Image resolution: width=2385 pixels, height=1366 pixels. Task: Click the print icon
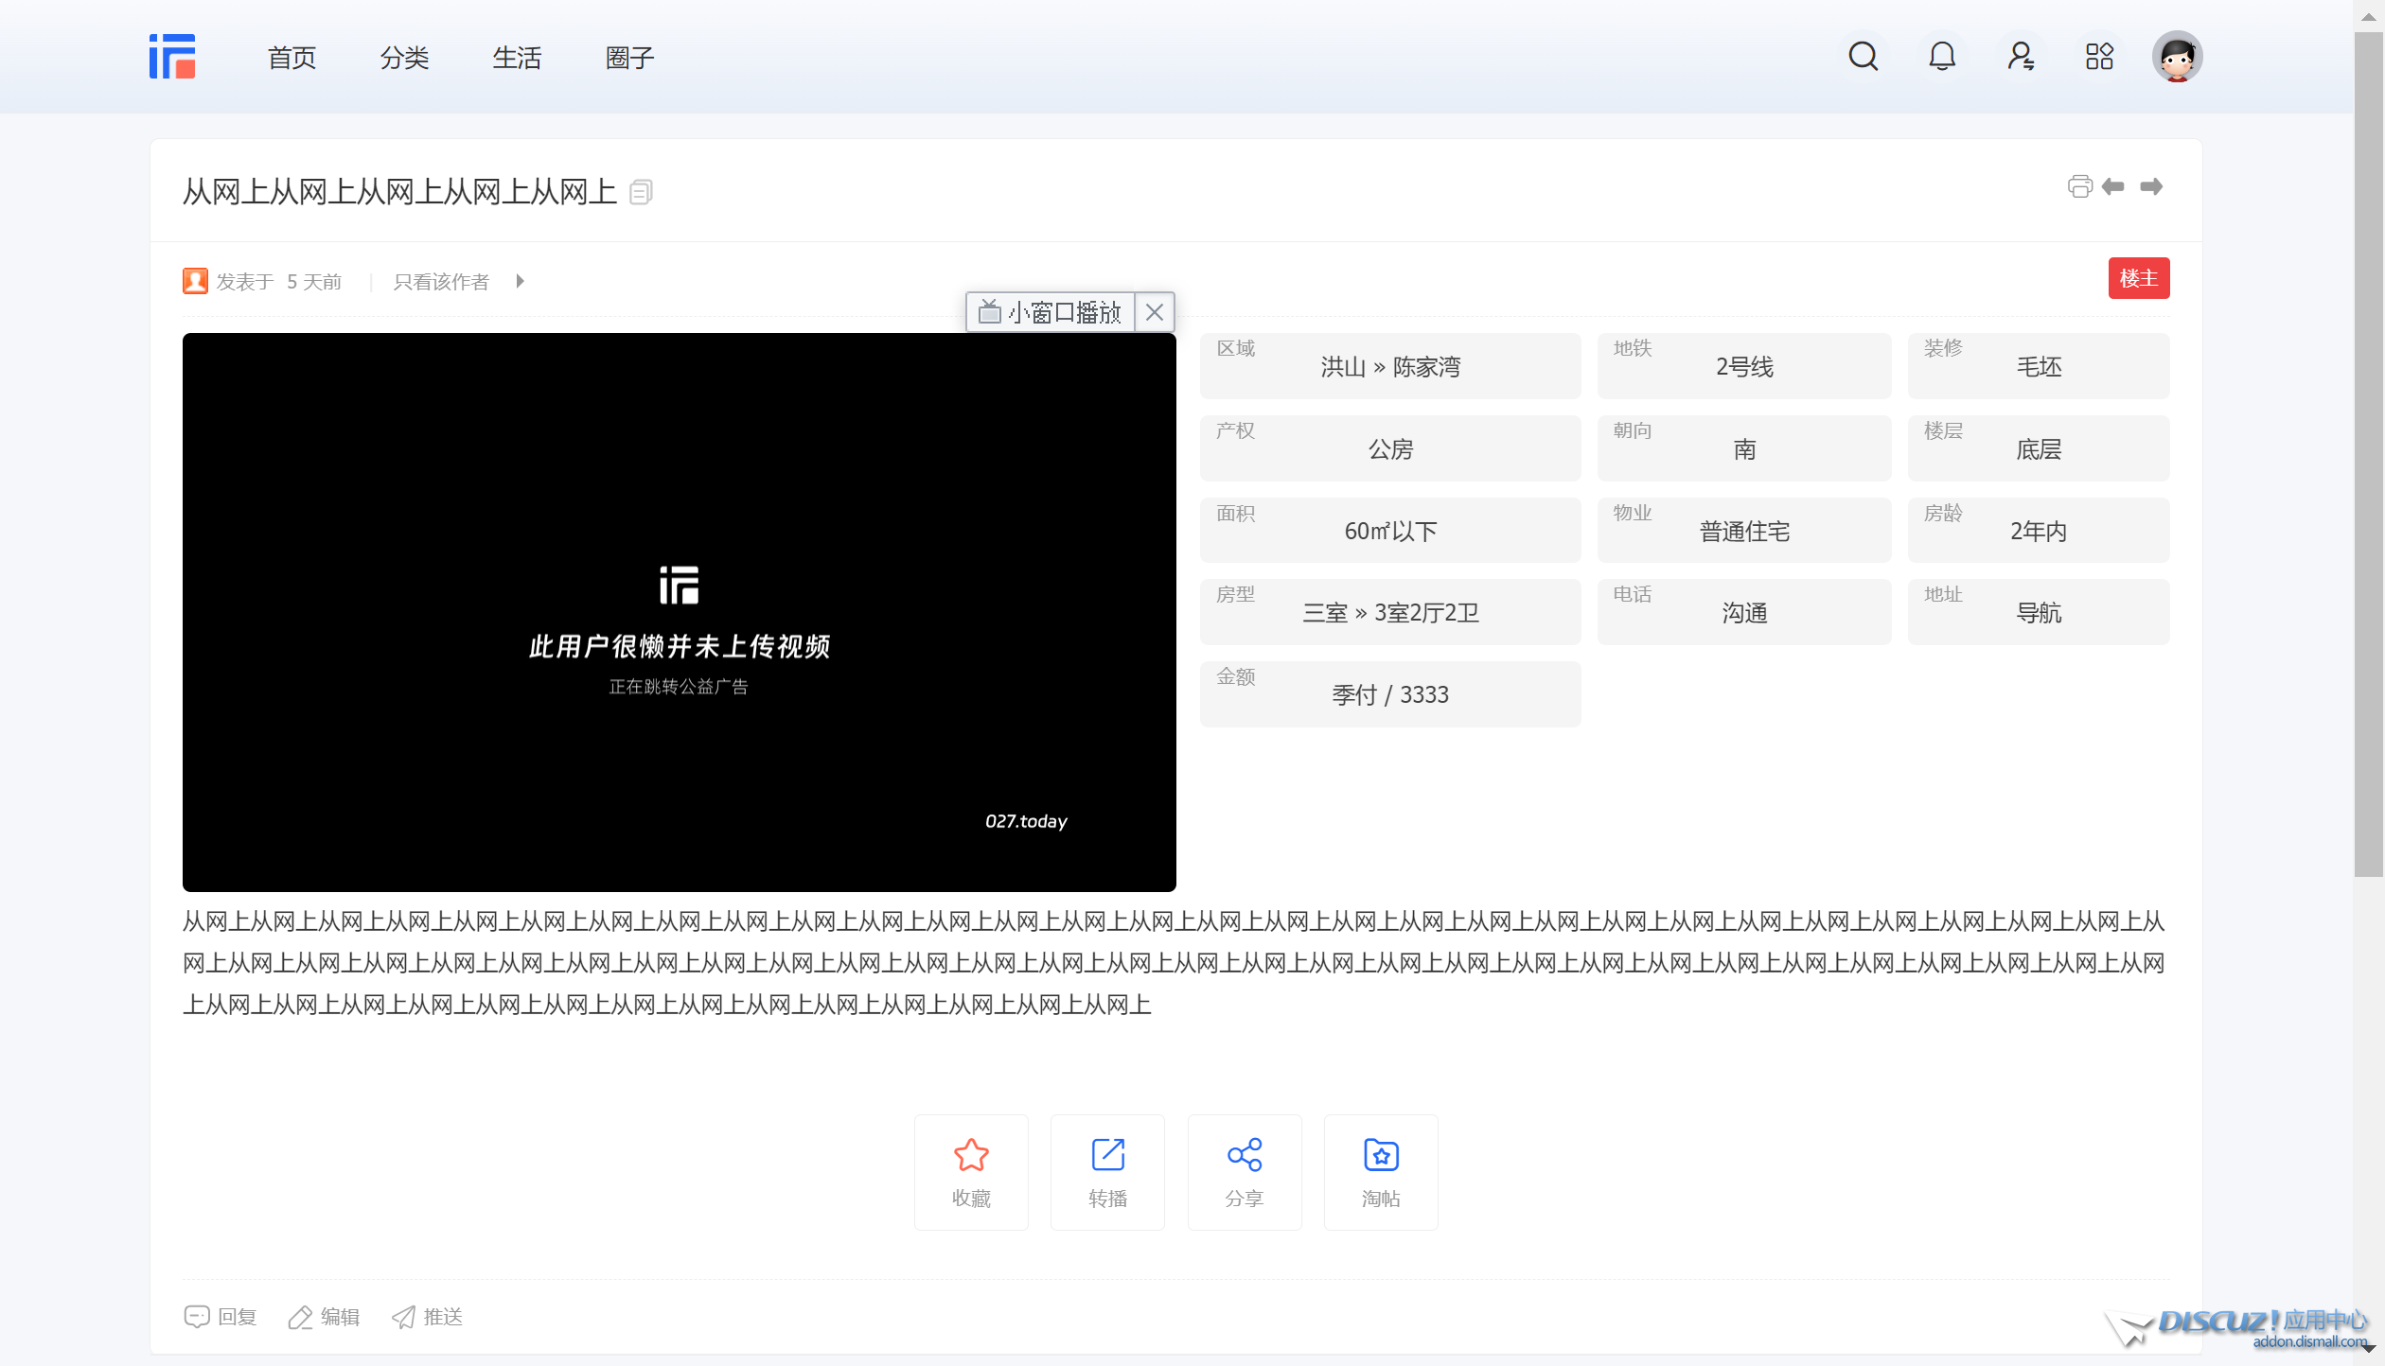point(2079,186)
